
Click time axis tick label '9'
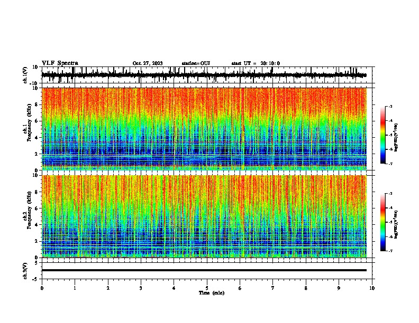pos(339,288)
